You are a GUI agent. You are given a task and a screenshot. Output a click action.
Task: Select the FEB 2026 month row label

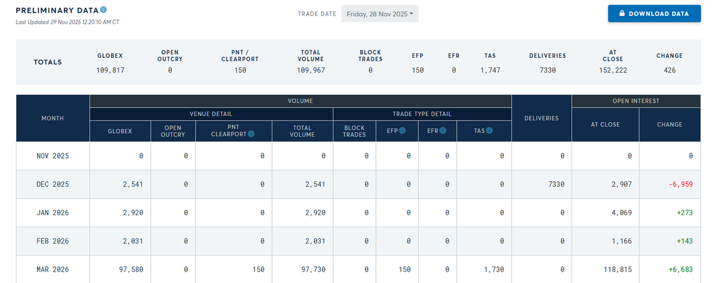tap(53, 241)
